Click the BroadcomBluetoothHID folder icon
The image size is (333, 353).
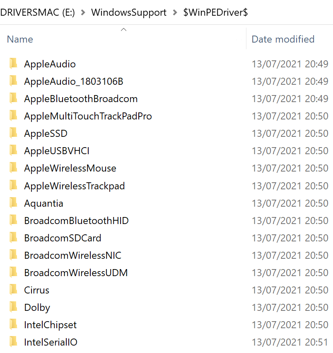coord(13,220)
